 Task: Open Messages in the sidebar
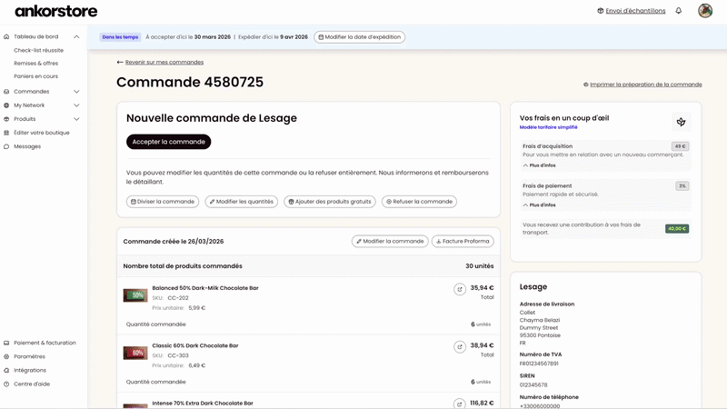27,146
